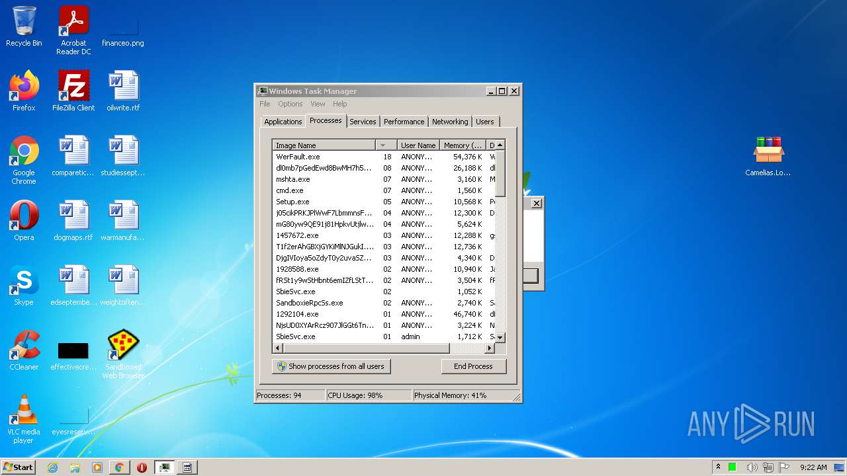The height and width of the screenshot is (476, 847).
Task: Show hidden tray icons arrow
Action: pos(718,467)
